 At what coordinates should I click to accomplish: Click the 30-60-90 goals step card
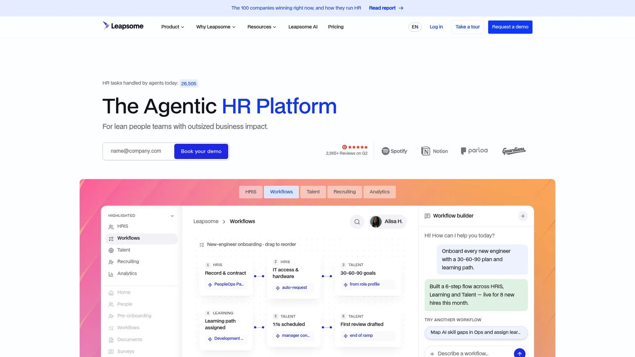368,276
